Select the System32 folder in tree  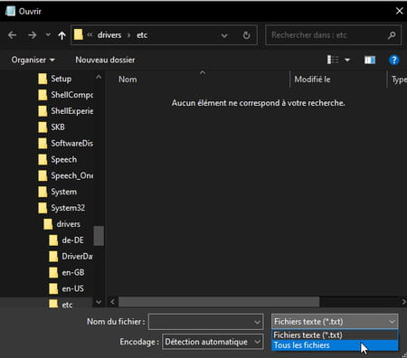(62, 208)
